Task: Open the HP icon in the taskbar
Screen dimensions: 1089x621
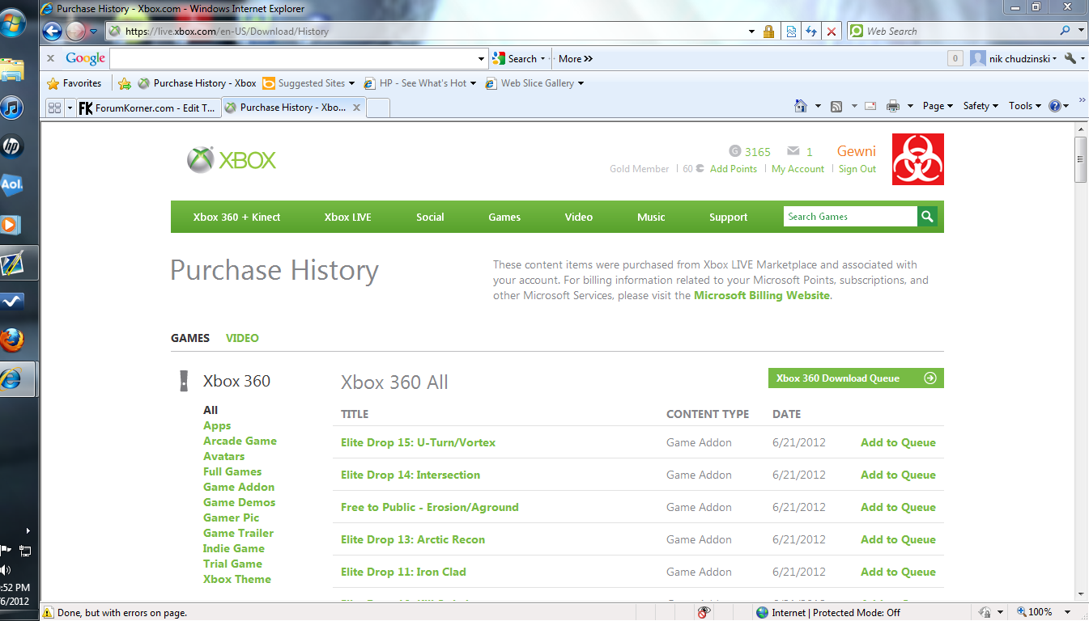Action: [12, 146]
